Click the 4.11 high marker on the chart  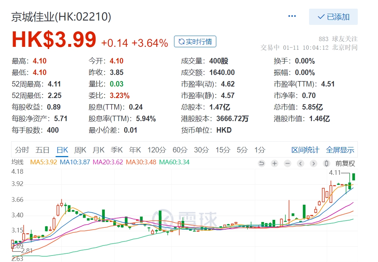pyautogui.click(x=335, y=173)
